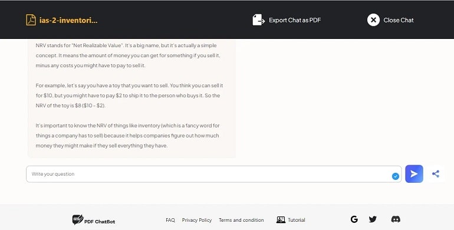Viewport: 454px width, 230px height.
Task: Open the ias-2-inventori document title
Action: 68,20
